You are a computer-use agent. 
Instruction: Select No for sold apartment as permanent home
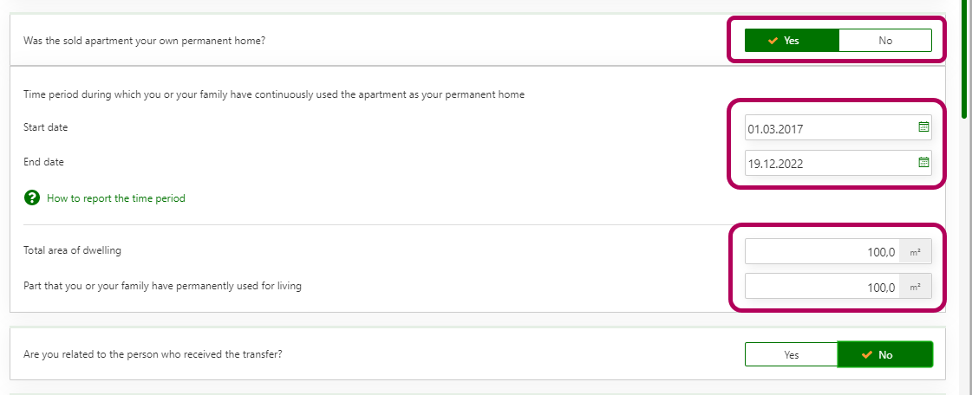click(885, 41)
